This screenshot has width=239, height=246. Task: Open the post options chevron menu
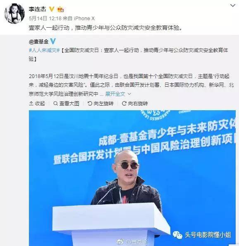point(233,5)
